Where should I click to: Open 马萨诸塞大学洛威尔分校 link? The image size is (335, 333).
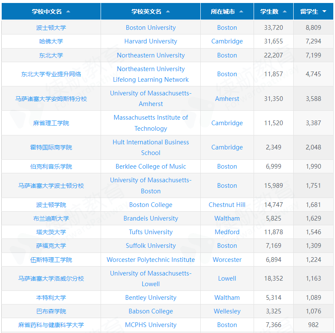coord(51,278)
